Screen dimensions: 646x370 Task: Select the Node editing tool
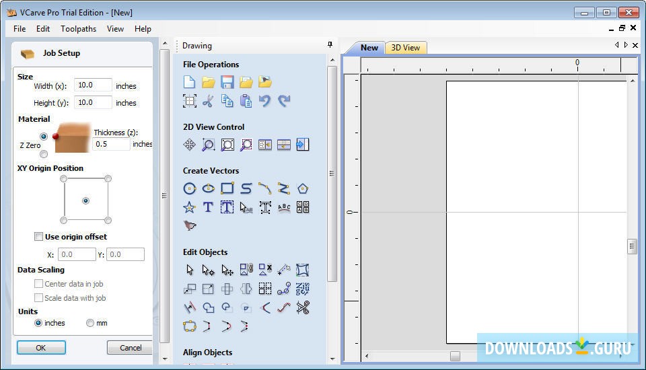coord(208,270)
